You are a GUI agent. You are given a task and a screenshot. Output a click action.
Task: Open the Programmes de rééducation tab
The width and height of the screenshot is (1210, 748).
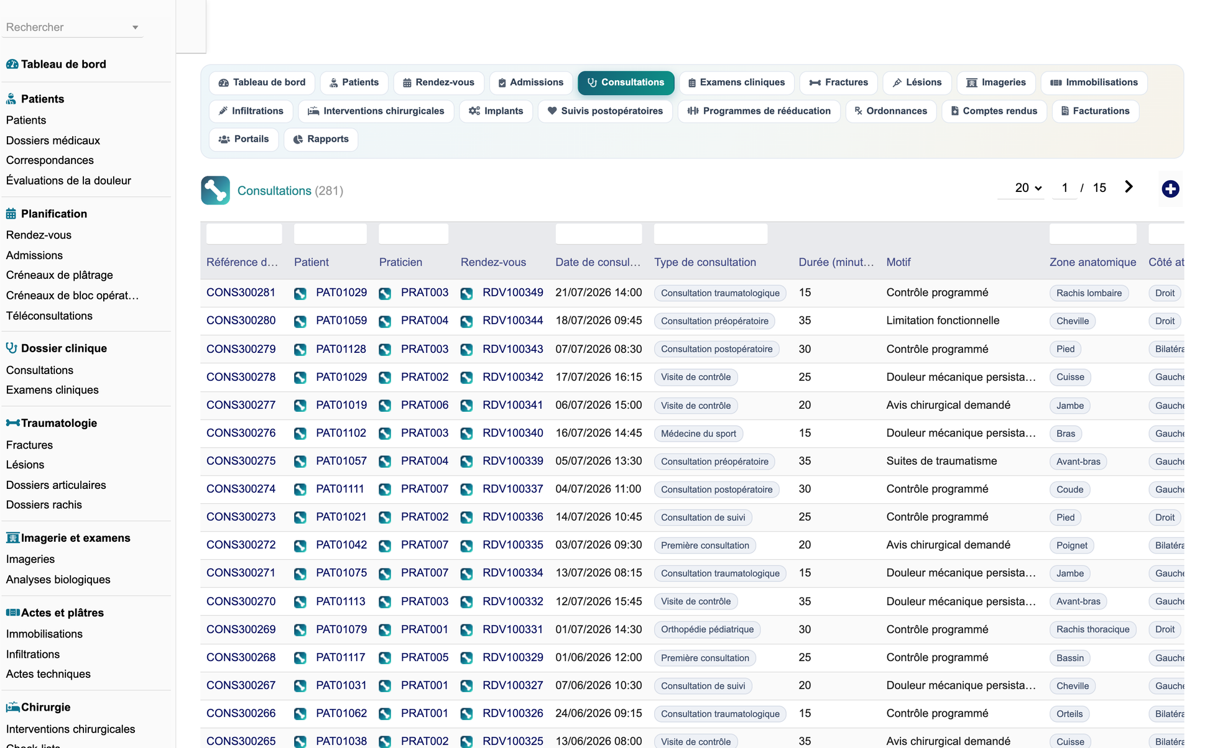[759, 111]
